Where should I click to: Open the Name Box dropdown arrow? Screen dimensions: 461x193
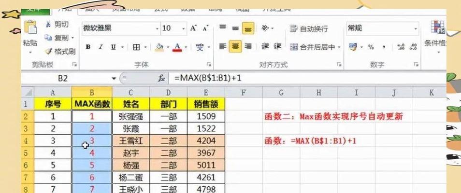(114, 79)
